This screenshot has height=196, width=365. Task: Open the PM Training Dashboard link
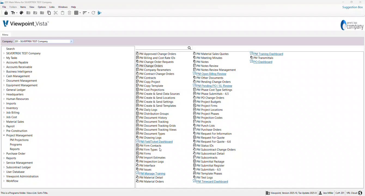coord(268,54)
